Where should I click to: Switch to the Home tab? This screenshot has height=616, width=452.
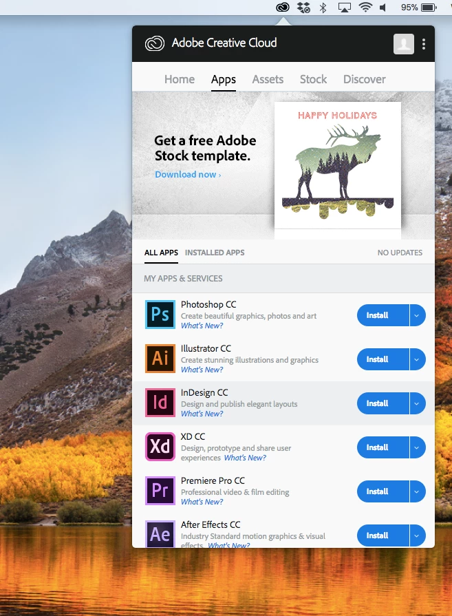click(180, 79)
